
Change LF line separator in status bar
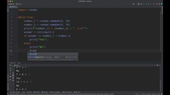tap(140, 94)
